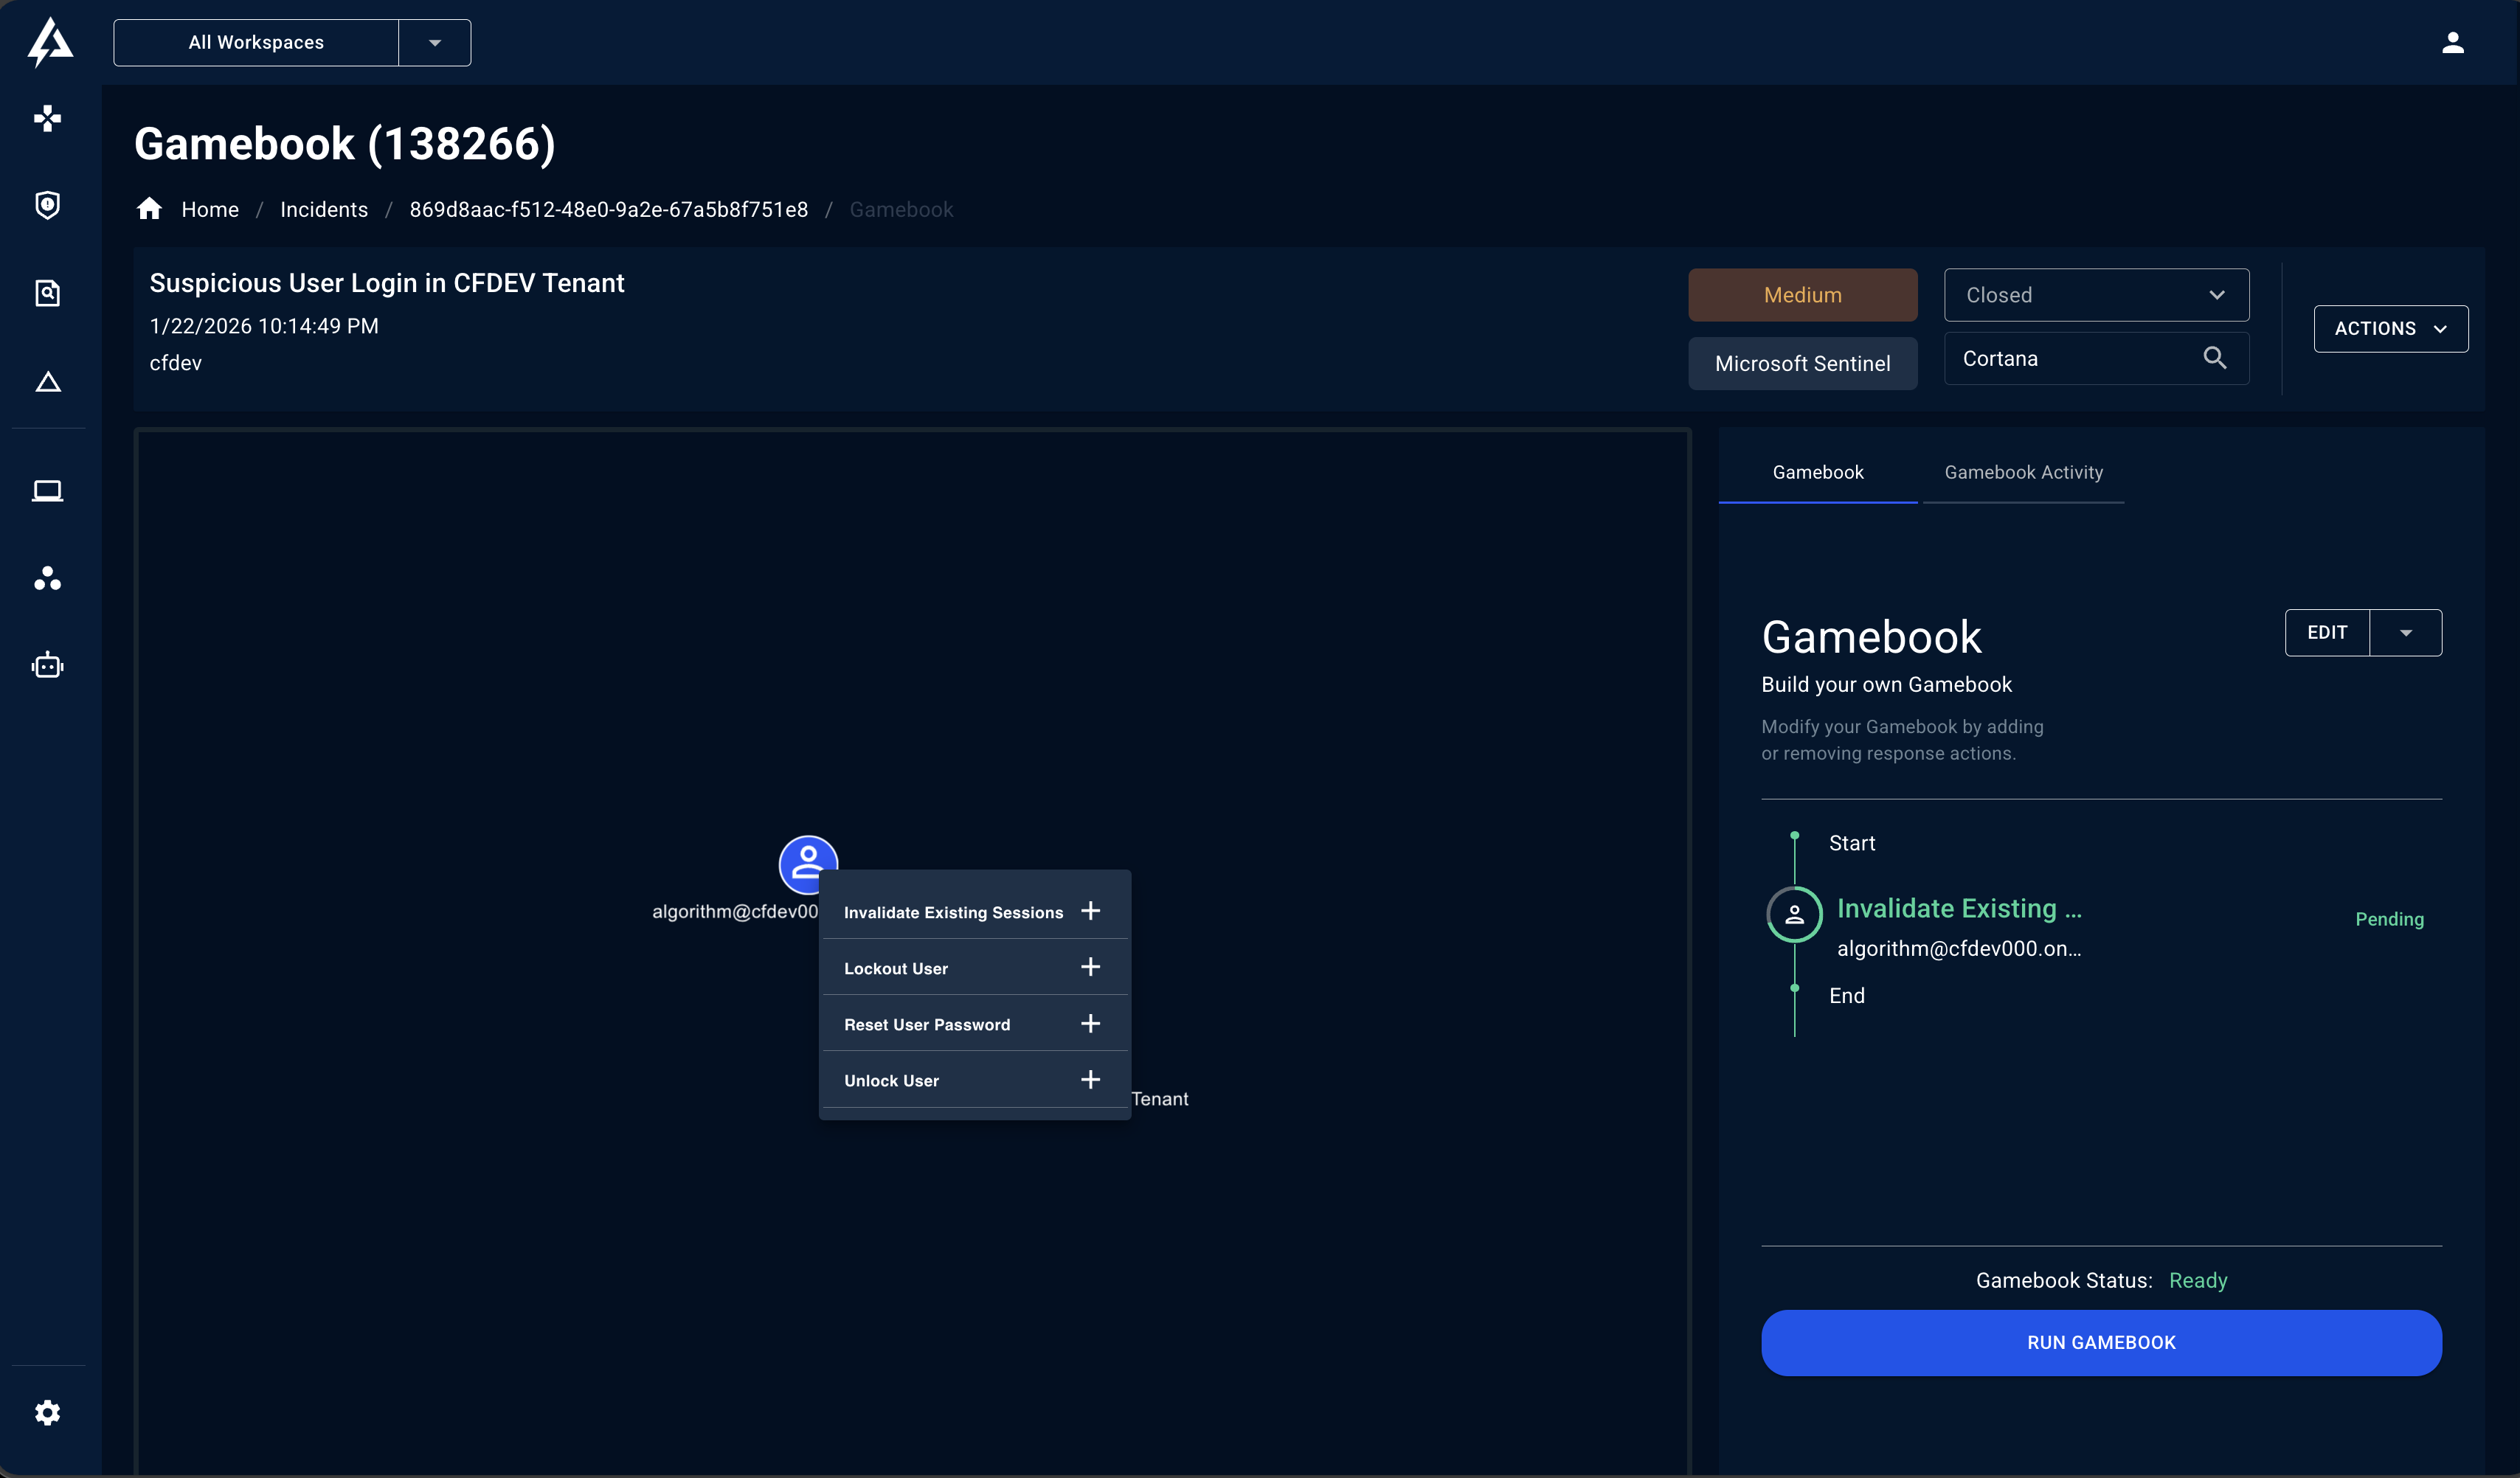
Task: Click the document search icon in sidebar
Action: [47, 293]
